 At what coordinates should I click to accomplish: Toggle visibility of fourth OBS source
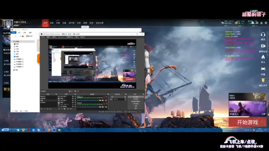click(x=73, y=102)
